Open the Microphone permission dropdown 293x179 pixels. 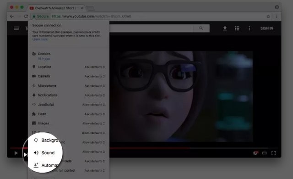pyautogui.click(x=95, y=86)
